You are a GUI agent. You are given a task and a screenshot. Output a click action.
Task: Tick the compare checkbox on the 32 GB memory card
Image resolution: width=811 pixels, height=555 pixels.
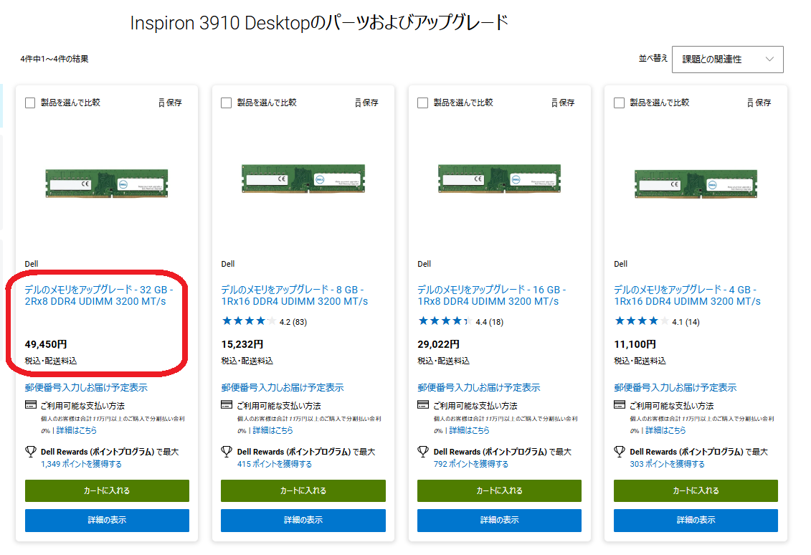click(x=30, y=103)
